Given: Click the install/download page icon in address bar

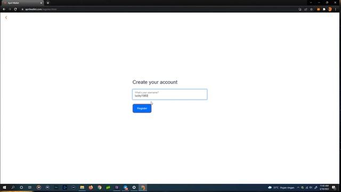Looking at the screenshot, I should [x=300, y=10].
